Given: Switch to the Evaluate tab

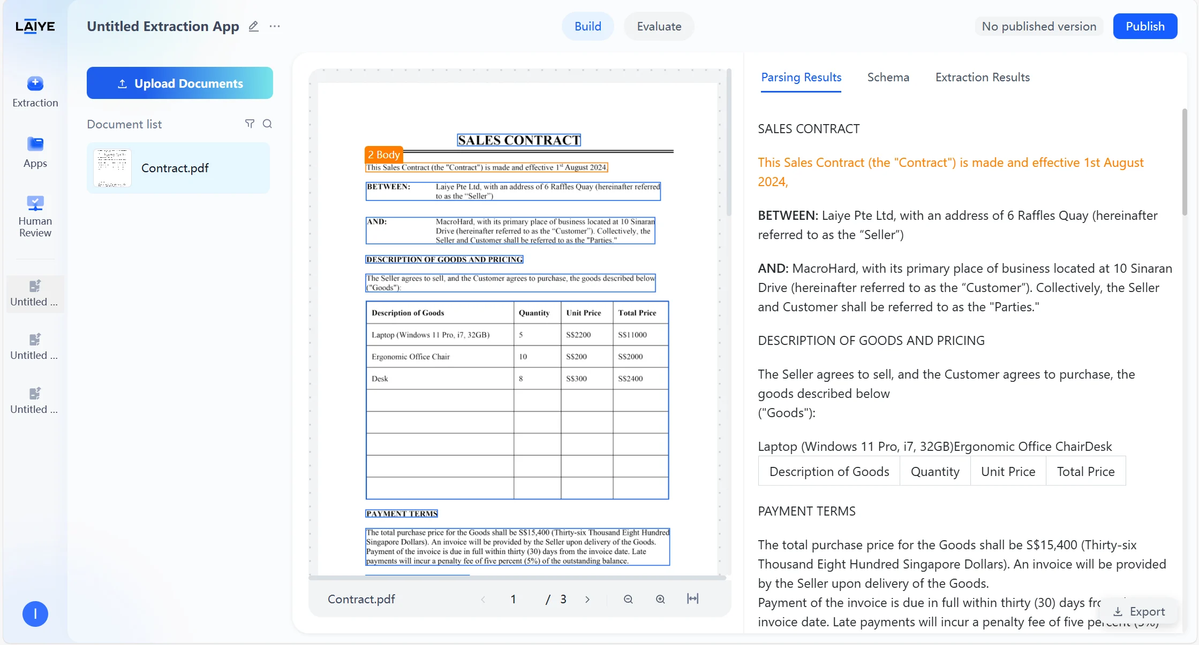Looking at the screenshot, I should [x=659, y=26].
